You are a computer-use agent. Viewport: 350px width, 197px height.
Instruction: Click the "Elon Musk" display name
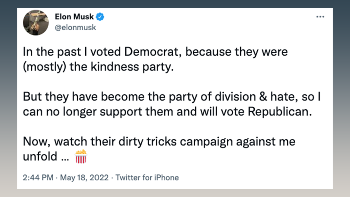click(74, 17)
